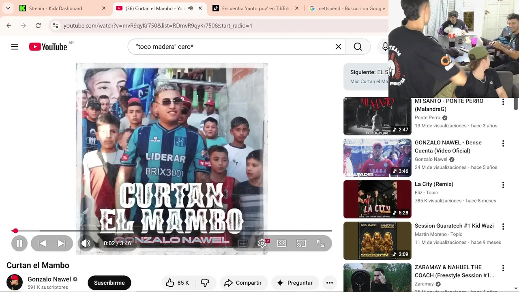This screenshot has width=519, height=292.
Task: Dislike the video
Action: pos(205,283)
